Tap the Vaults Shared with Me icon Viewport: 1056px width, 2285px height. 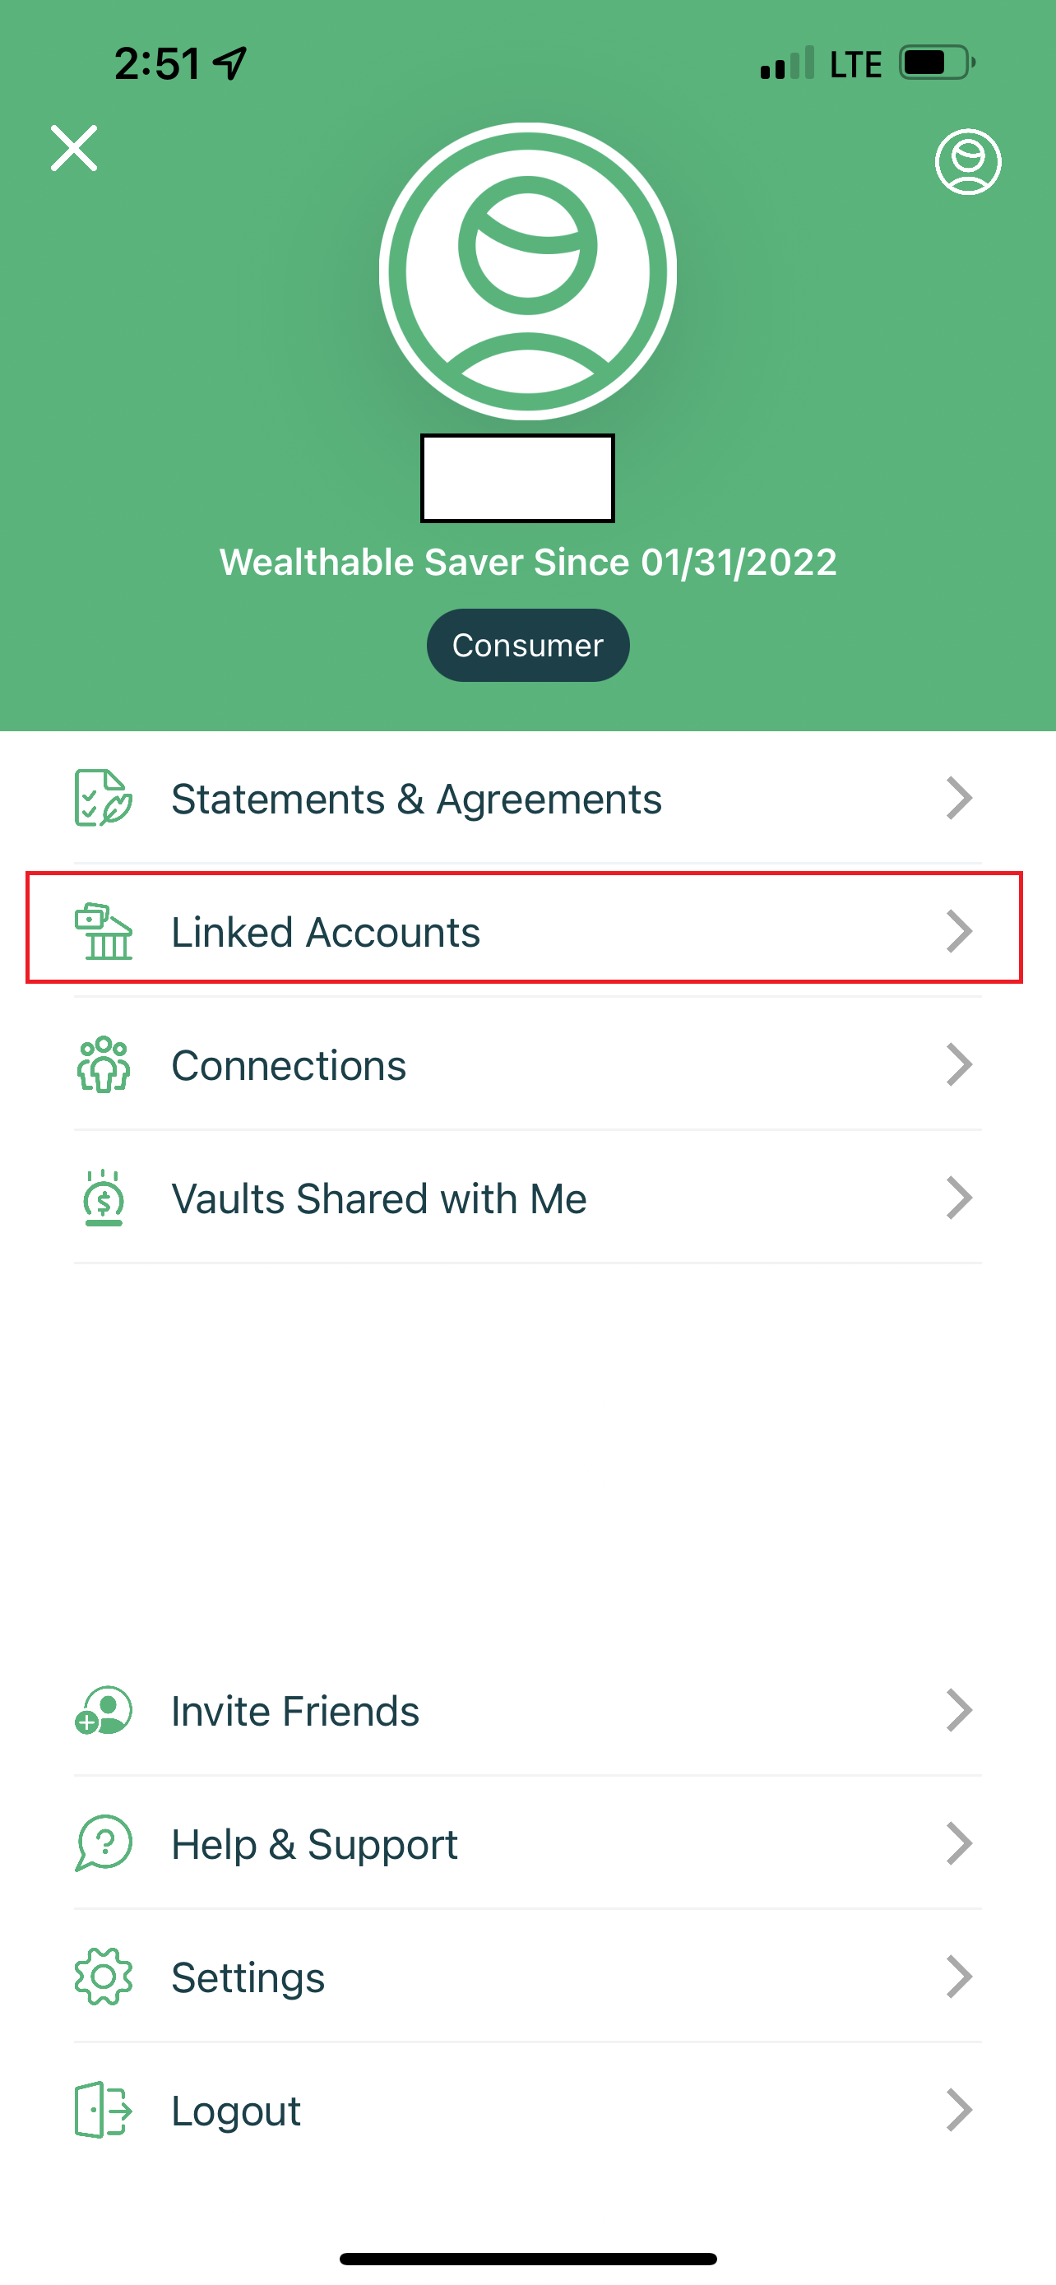[104, 1198]
